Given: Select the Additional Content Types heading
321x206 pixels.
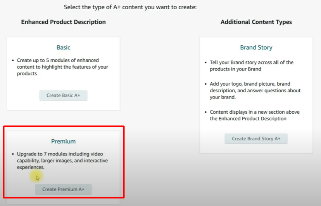Looking at the screenshot, I should pos(256,22).
